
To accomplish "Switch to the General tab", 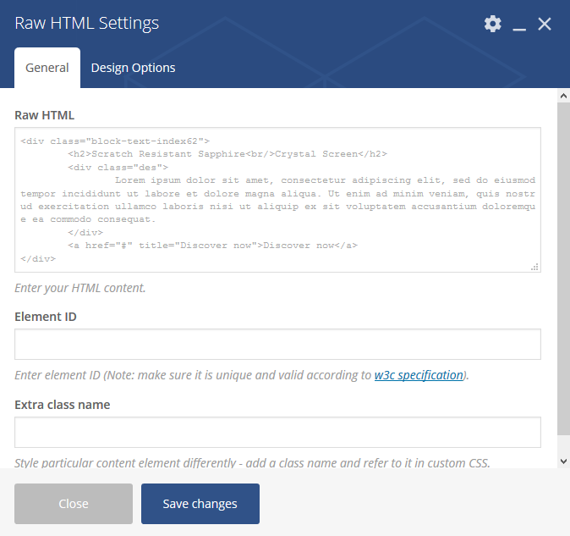I will click(x=47, y=68).
